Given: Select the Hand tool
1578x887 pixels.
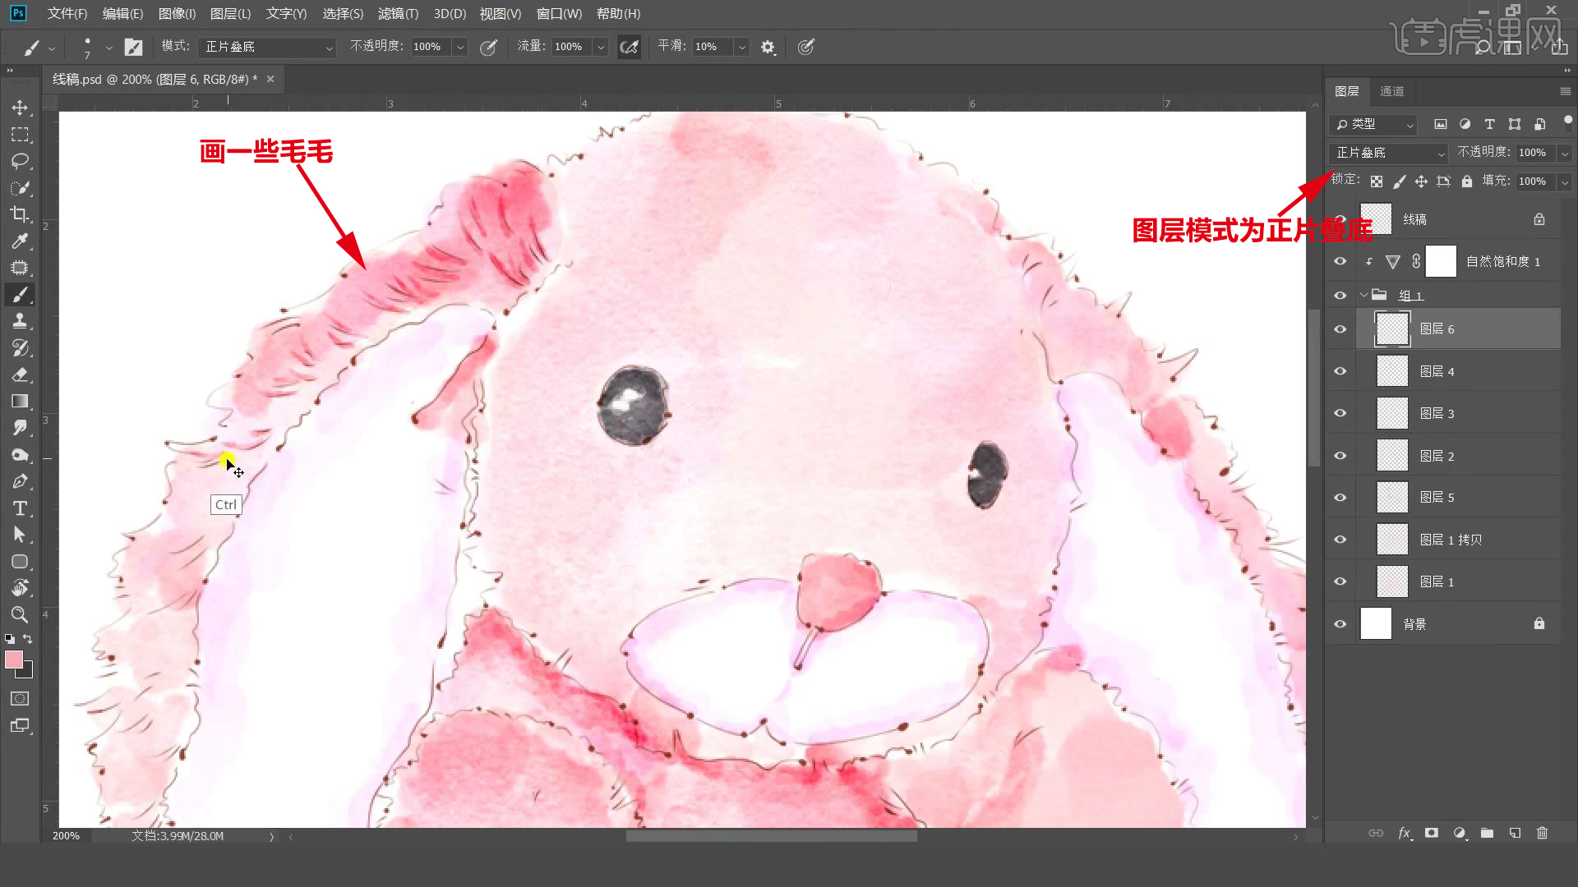Looking at the screenshot, I should point(20,588).
